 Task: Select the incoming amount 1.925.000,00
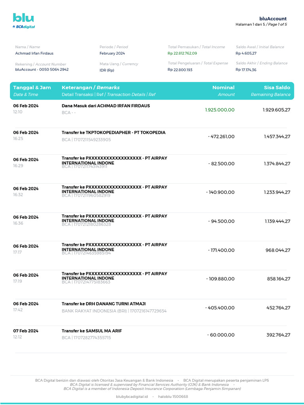220,110
